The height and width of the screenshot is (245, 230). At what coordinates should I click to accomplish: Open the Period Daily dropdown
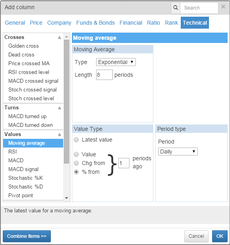pos(178,152)
